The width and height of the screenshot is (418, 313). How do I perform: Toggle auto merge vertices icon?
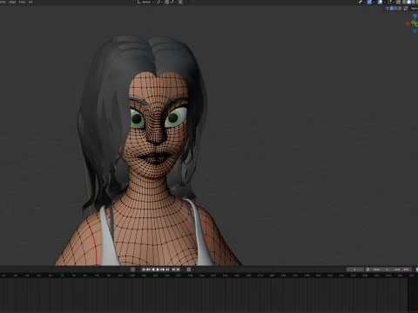coord(406,9)
